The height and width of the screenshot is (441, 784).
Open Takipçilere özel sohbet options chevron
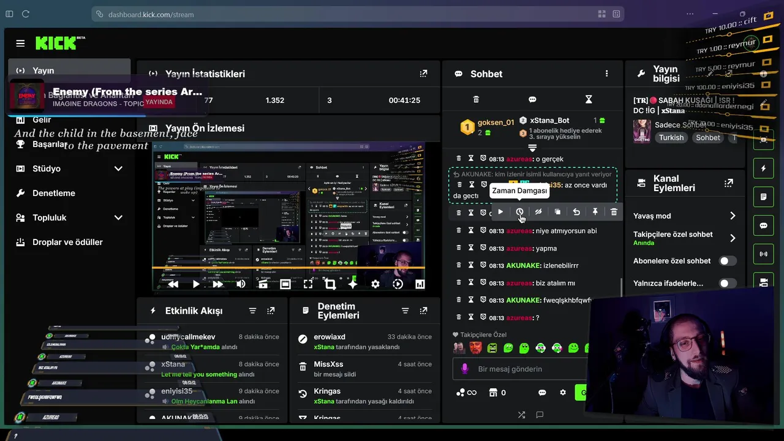pos(733,238)
